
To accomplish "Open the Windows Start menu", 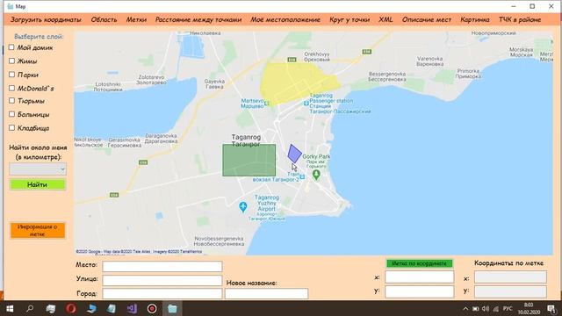I will coord(10,308).
